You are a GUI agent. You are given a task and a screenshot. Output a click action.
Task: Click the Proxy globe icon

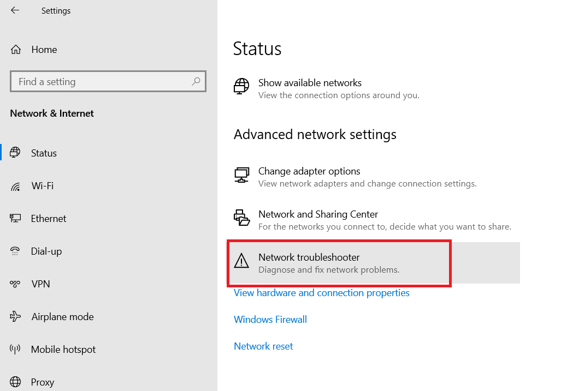click(16, 382)
